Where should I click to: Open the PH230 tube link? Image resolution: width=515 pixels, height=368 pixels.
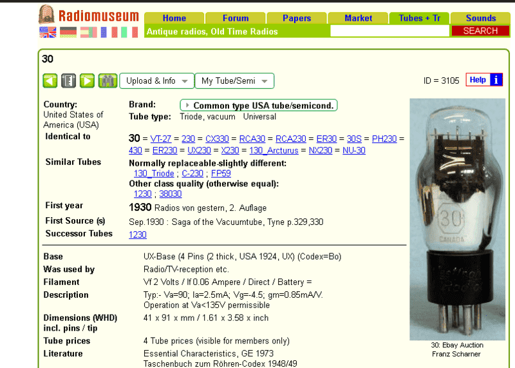[x=384, y=139]
